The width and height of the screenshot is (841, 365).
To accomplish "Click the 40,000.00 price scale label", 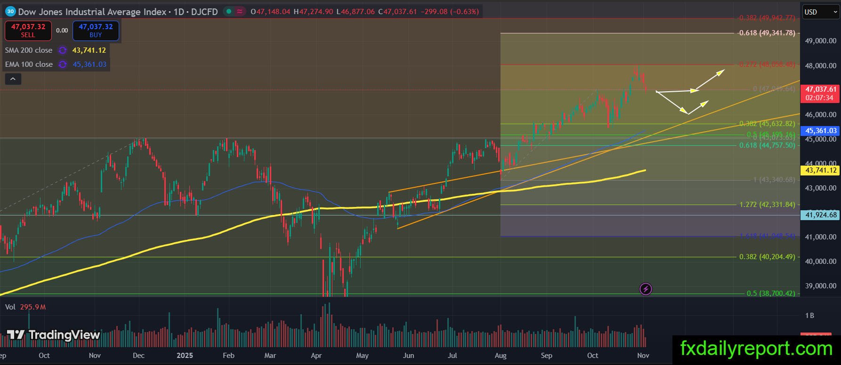I will 821,262.
